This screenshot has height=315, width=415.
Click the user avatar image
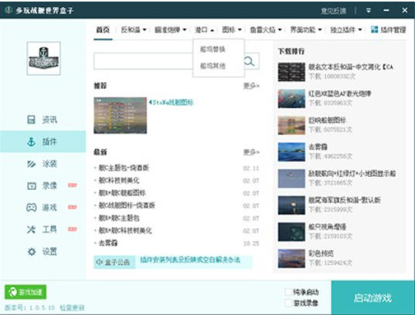(44, 59)
